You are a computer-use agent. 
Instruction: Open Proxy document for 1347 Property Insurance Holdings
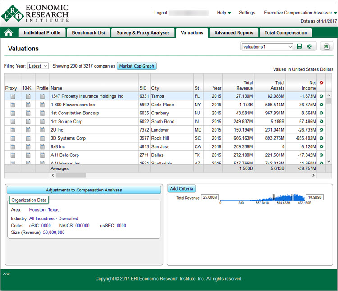(x=13, y=96)
